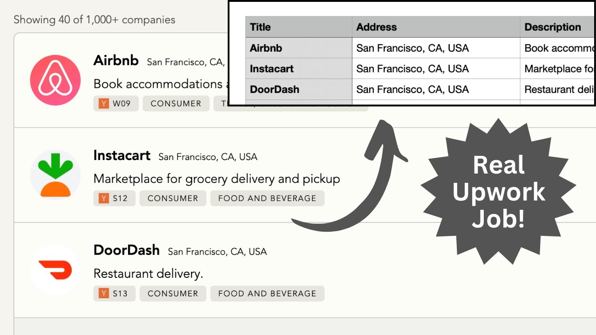The height and width of the screenshot is (335, 596).
Task: Click the DoorDash logo icon
Action: 55,270
